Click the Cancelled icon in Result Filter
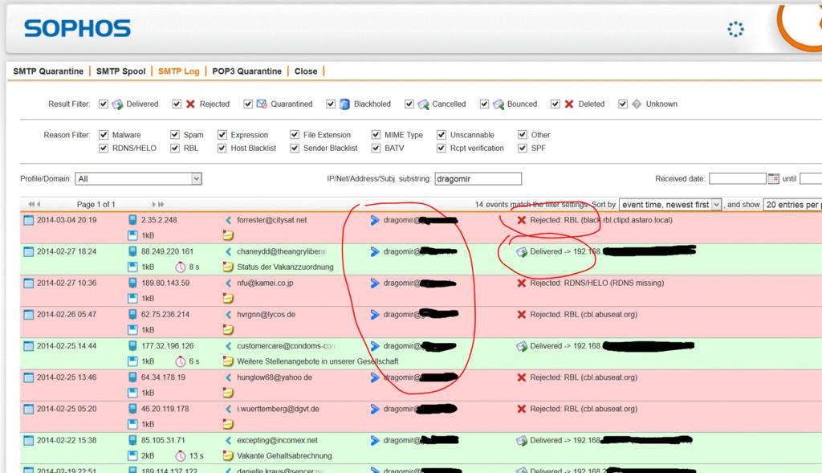This screenshot has width=822, height=473. point(423,104)
